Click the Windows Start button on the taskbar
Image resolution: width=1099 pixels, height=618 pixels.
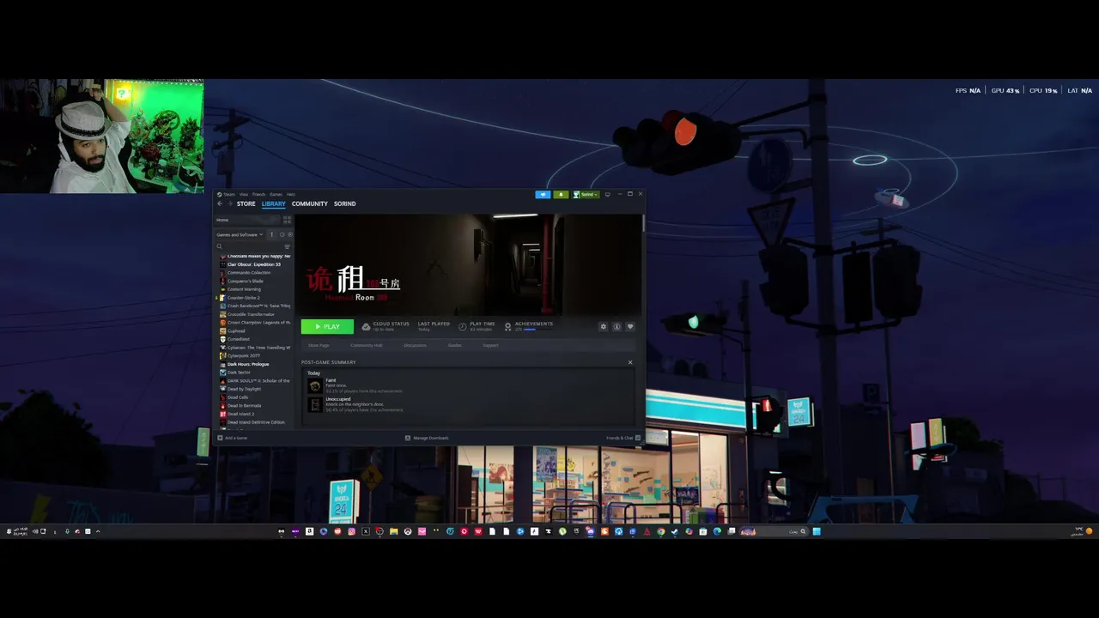(817, 531)
